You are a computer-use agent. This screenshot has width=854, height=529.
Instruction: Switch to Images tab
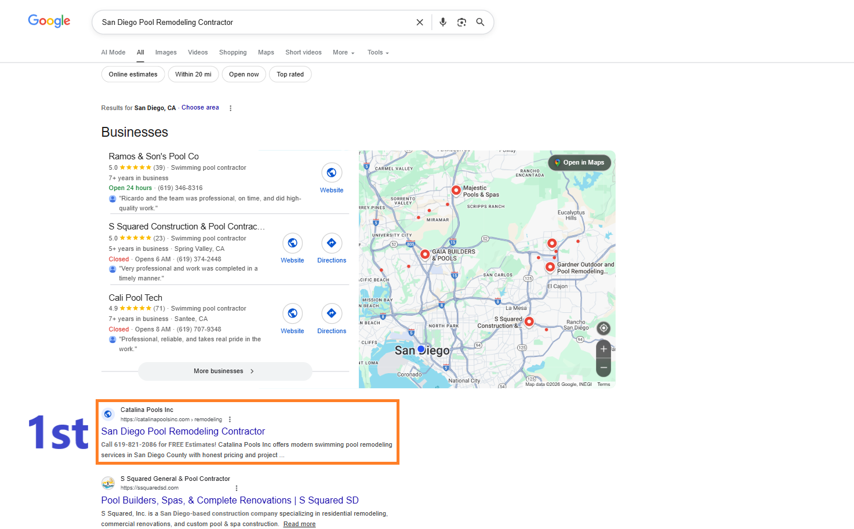click(x=166, y=52)
